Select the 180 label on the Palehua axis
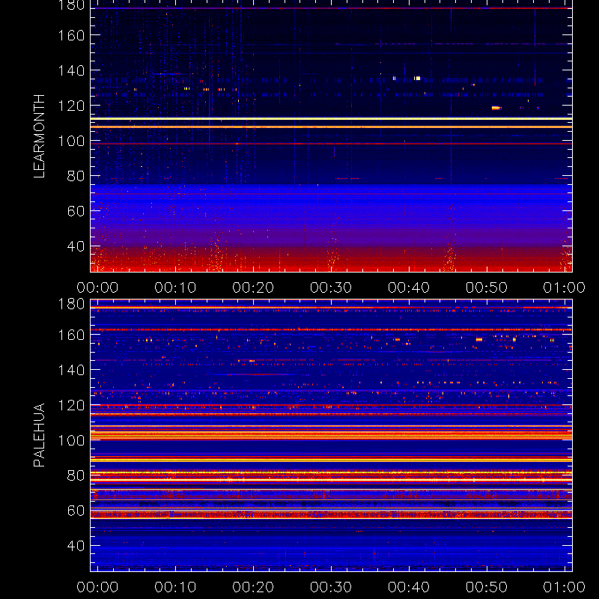This screenshot has height=599, width=599. coord(71,304)
